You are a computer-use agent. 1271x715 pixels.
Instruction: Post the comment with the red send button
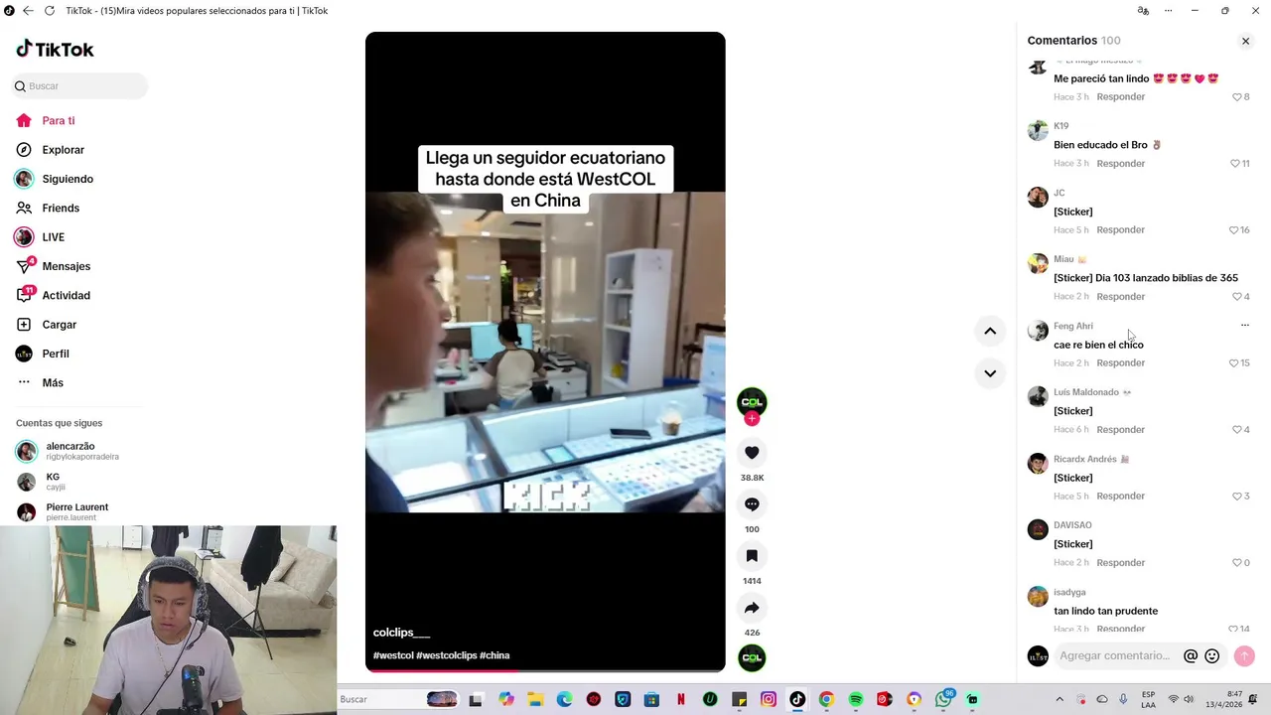1244,656
